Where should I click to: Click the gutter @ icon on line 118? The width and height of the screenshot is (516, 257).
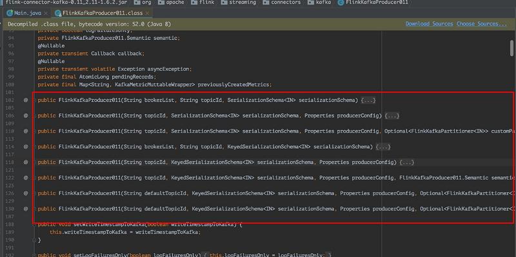(x=26, y=162)
